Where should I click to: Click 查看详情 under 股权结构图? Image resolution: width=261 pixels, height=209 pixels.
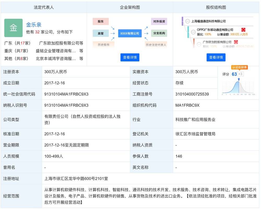coord(216,57)
